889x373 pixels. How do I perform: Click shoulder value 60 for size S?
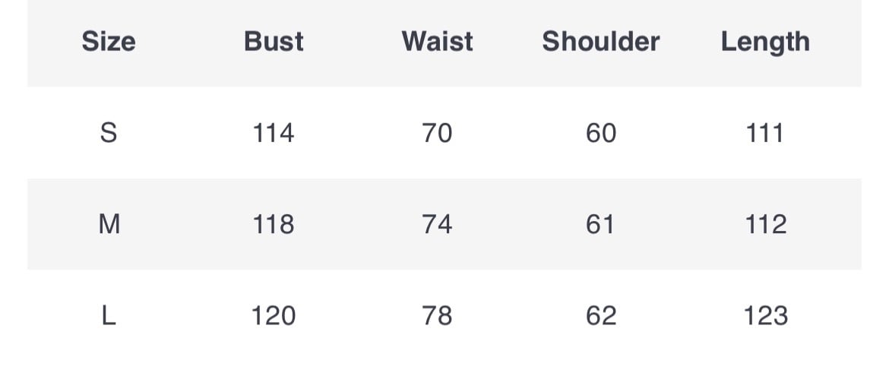601,134
